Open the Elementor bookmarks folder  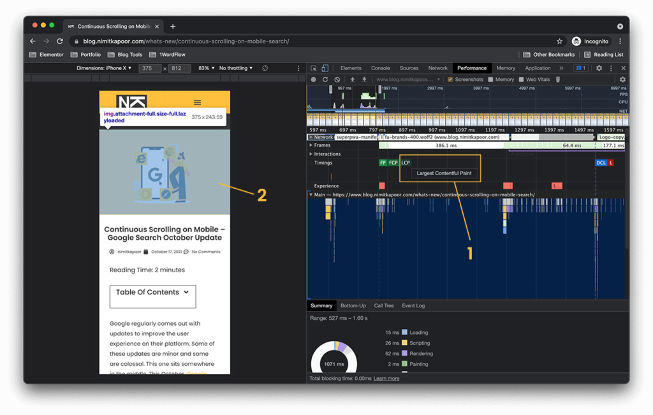pyautogui.click(x=47, y=55)
